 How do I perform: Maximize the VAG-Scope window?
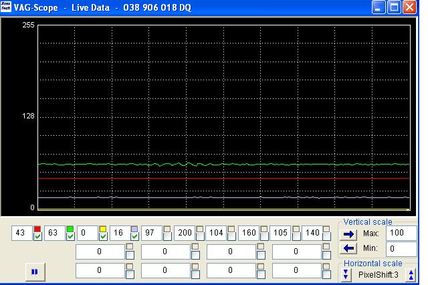[x=394, y=8]
